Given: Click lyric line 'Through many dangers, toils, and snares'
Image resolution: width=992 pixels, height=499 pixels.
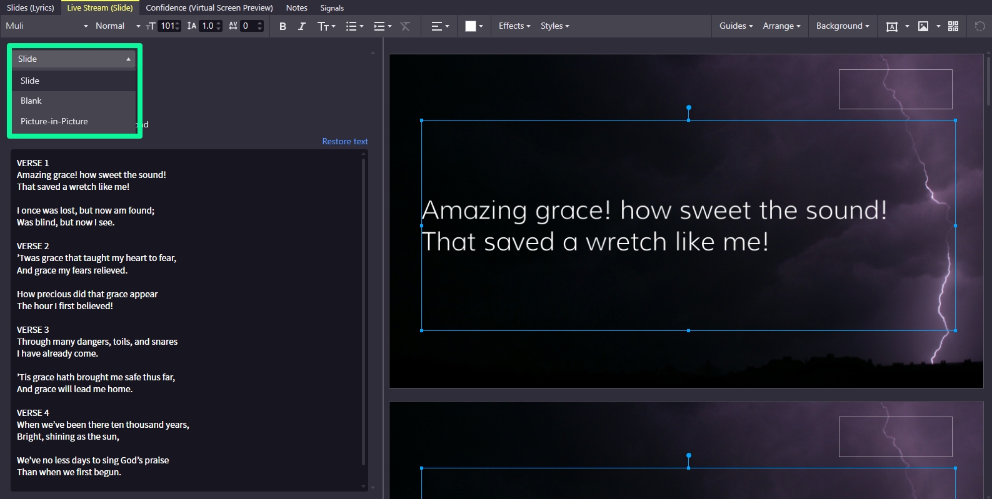Looking at the screenshot, I should click(x=97, y=342).
